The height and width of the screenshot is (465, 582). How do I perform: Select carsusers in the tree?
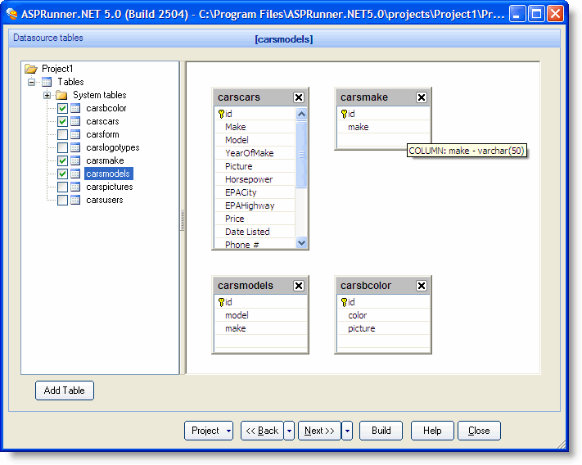pos(105,200)
